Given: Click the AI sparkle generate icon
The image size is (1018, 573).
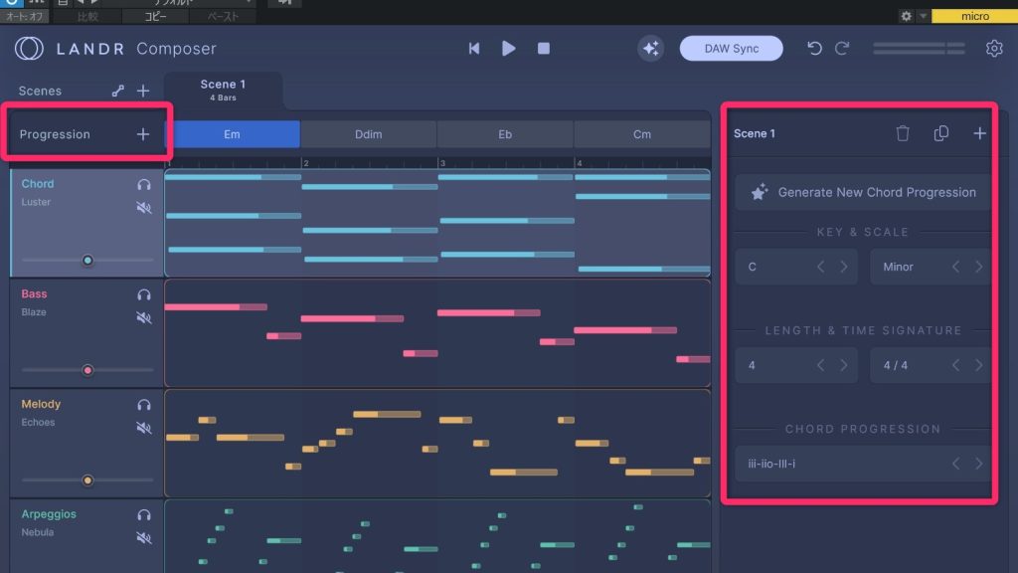Looking at the screenshot, I should (x=650, y=48).
